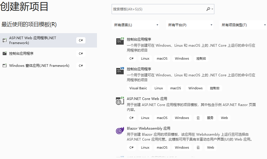Click Linux tag under VB console template
This screenshot has height=159, width=267.
pyautogui.click(x=159, y=88)
